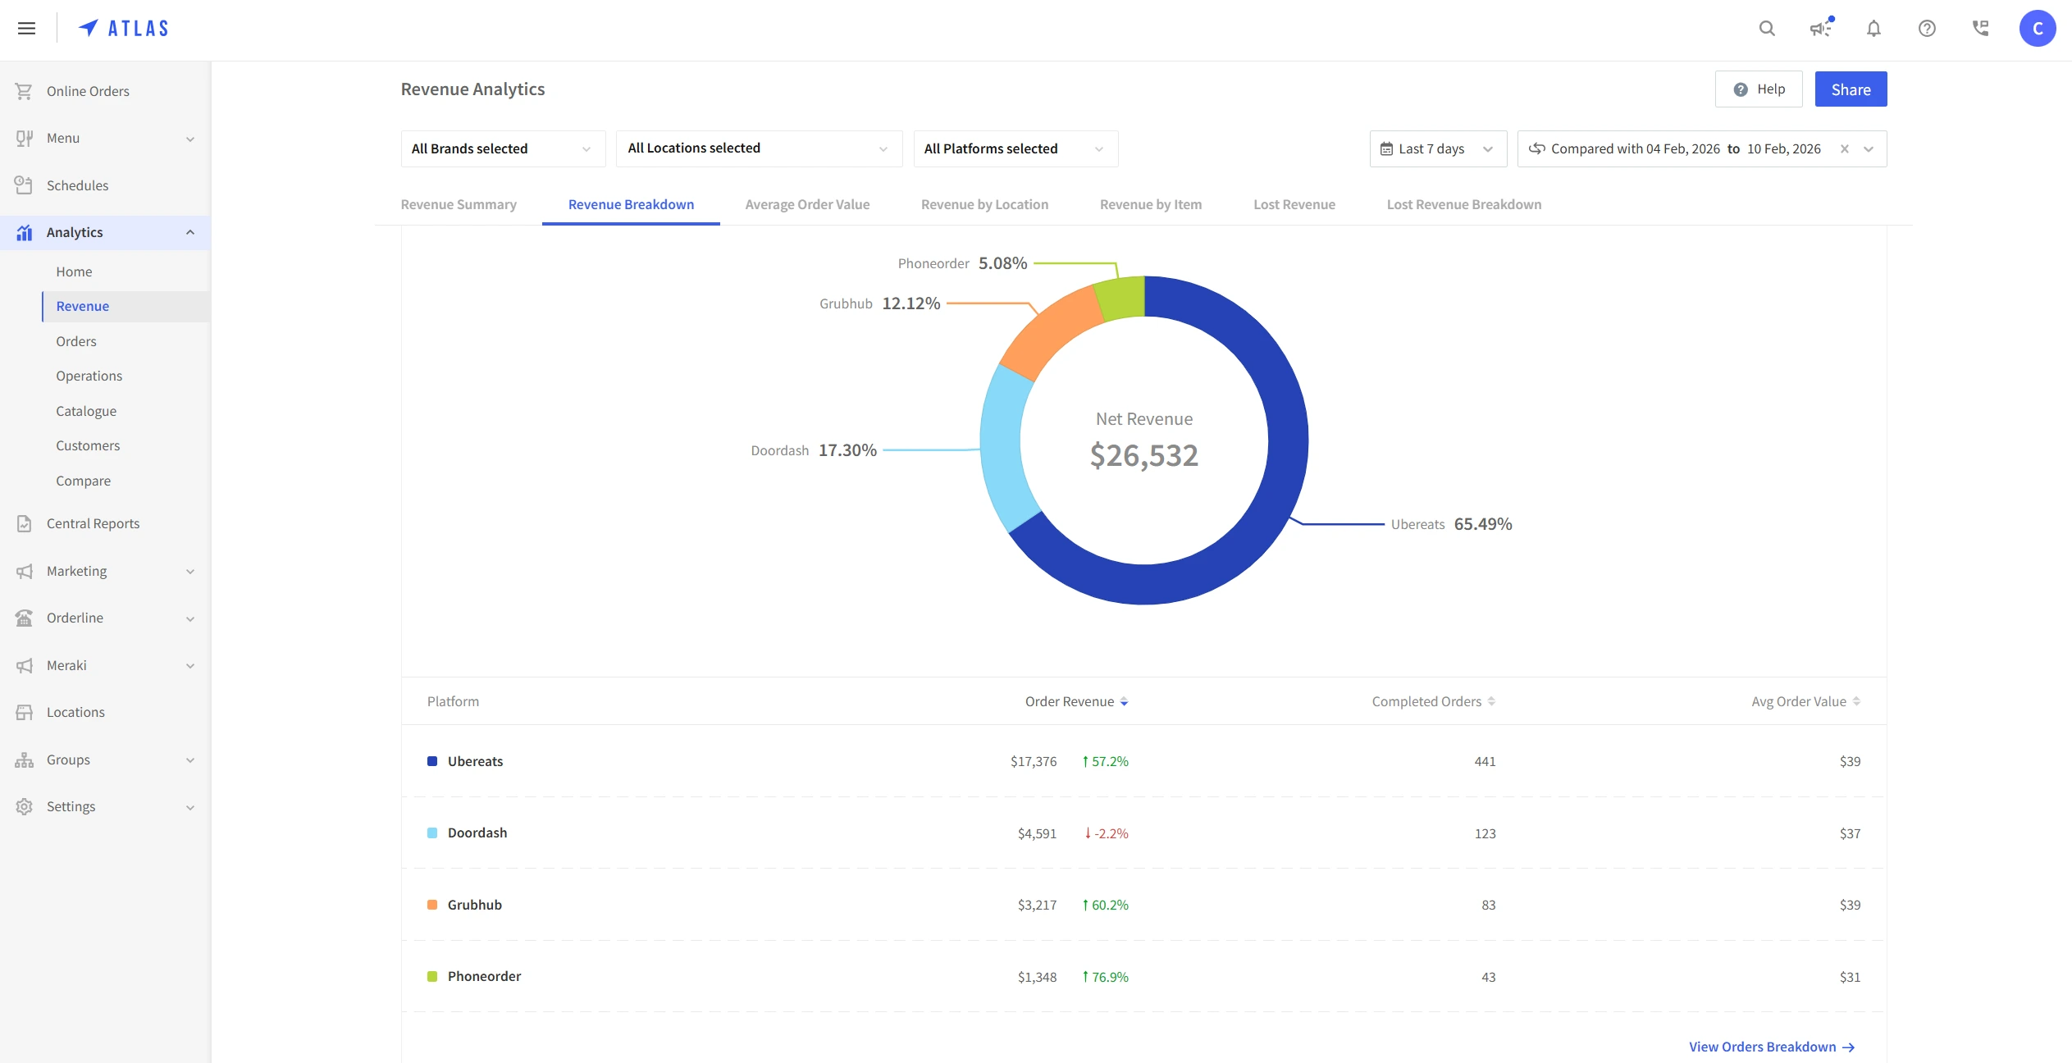Viewport: 2072px width, 1063px height.
Task: Follow the View Orders Breakdown link
Action: coord(1771,1047)
